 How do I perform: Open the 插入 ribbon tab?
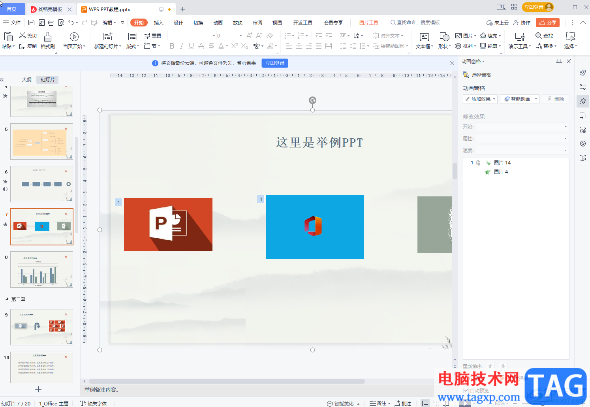[158, 23]
